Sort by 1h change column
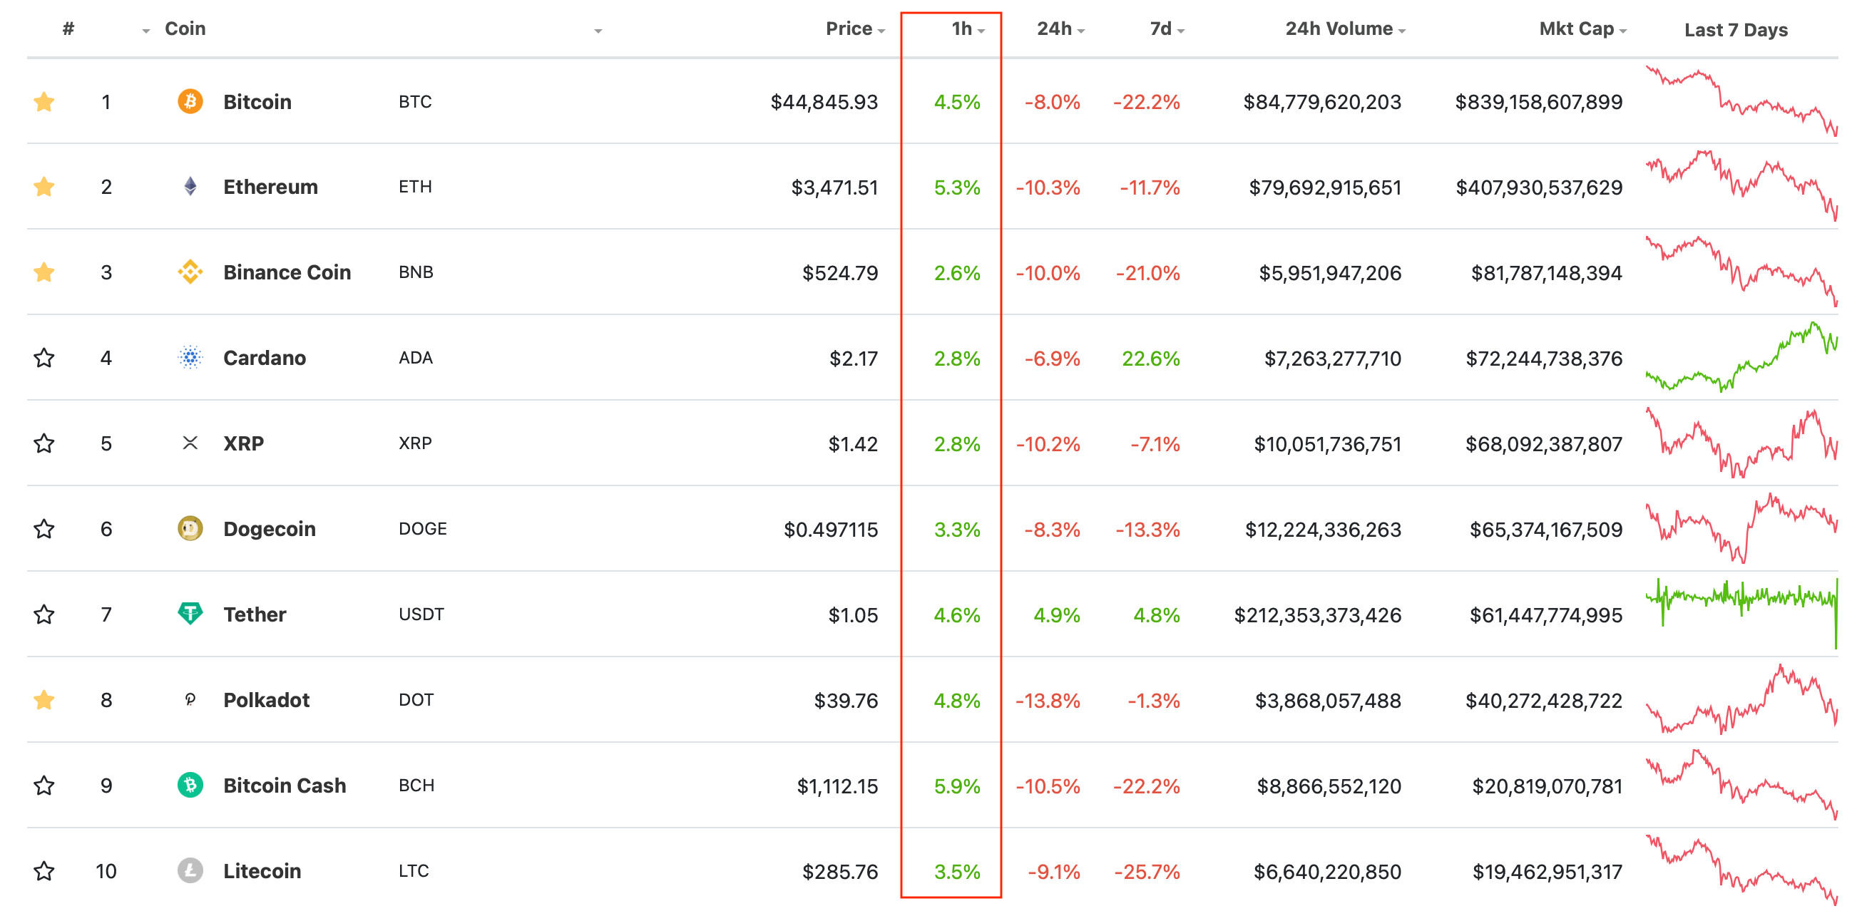The height and width of the screenshot is (911, 1857). (x=968, y=29)
